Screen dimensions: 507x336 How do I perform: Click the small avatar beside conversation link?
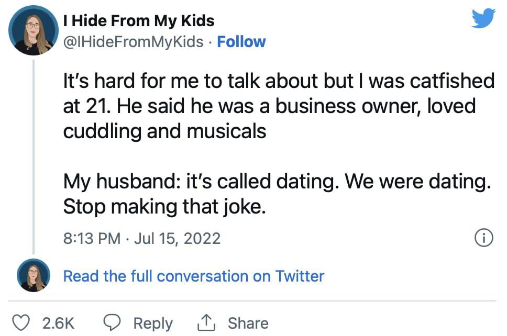coord(34,275)
